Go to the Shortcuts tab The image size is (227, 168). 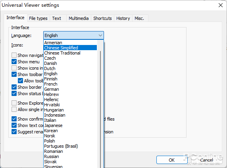click(x=102, y=18)
